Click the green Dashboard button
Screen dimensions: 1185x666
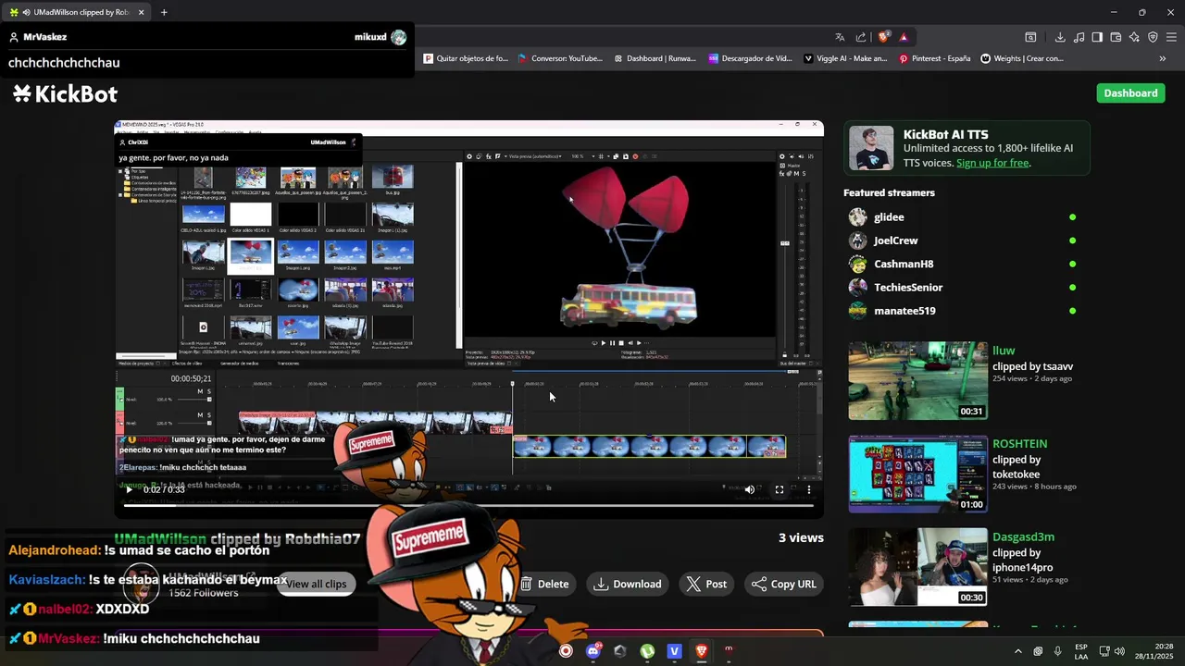tap(1130, 92)
